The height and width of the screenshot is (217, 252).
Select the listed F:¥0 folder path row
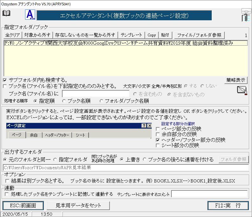(x=126, y=43)
